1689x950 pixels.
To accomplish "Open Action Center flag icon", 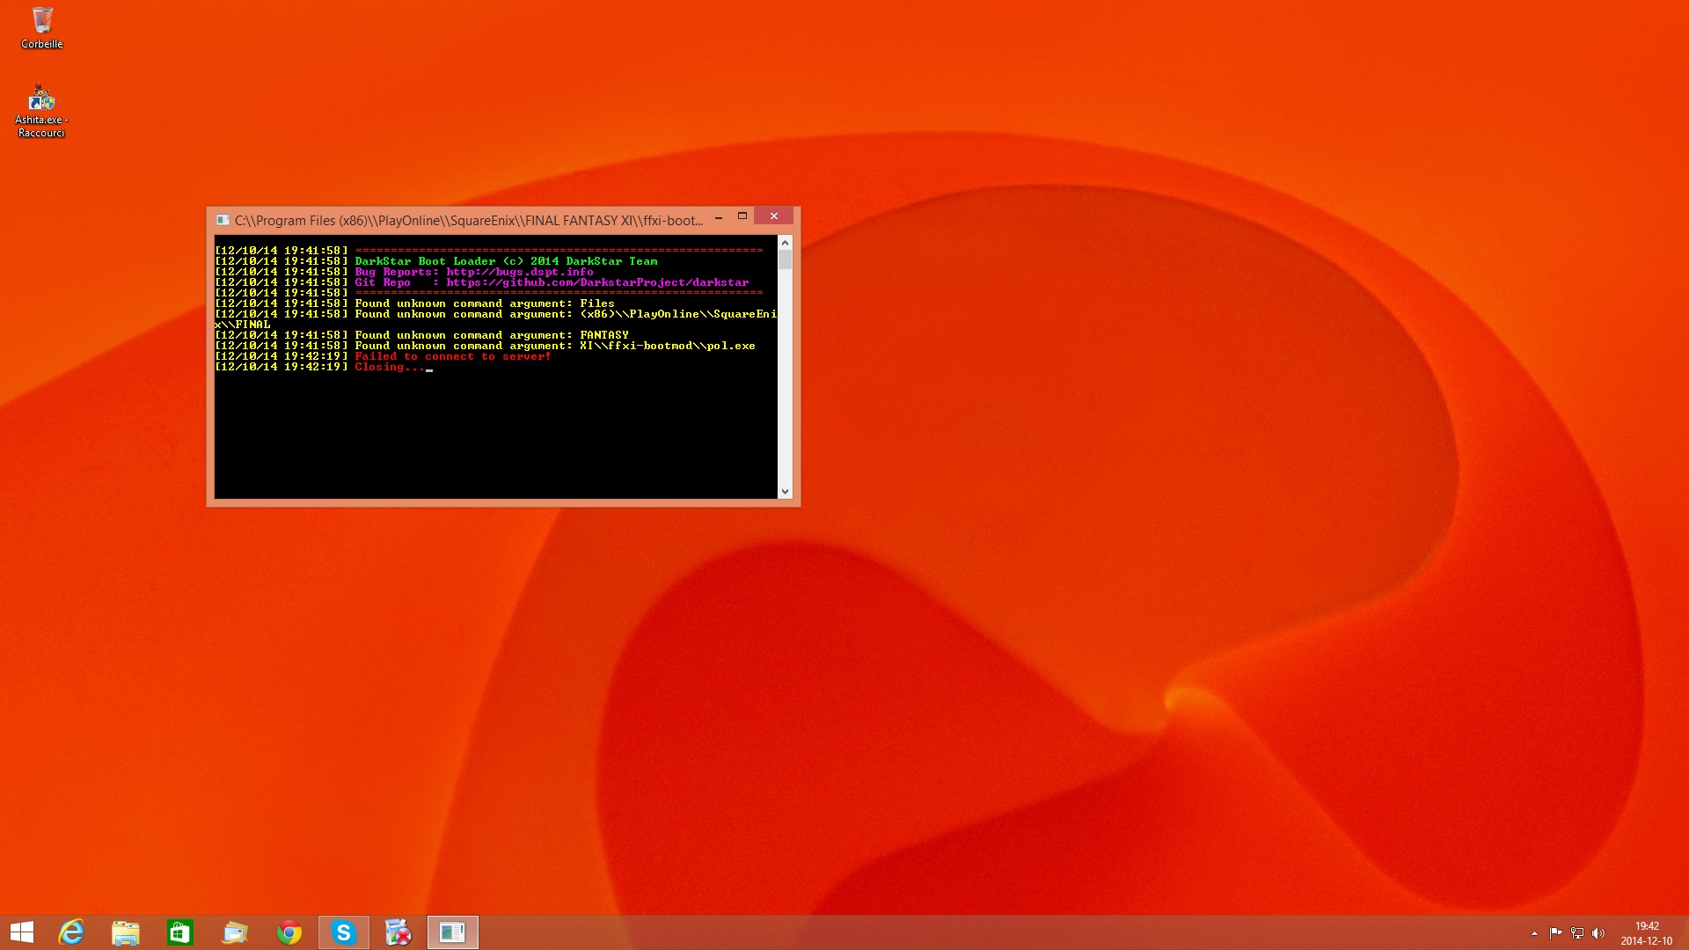I will pyautogui.click(x=1555, y=933).
